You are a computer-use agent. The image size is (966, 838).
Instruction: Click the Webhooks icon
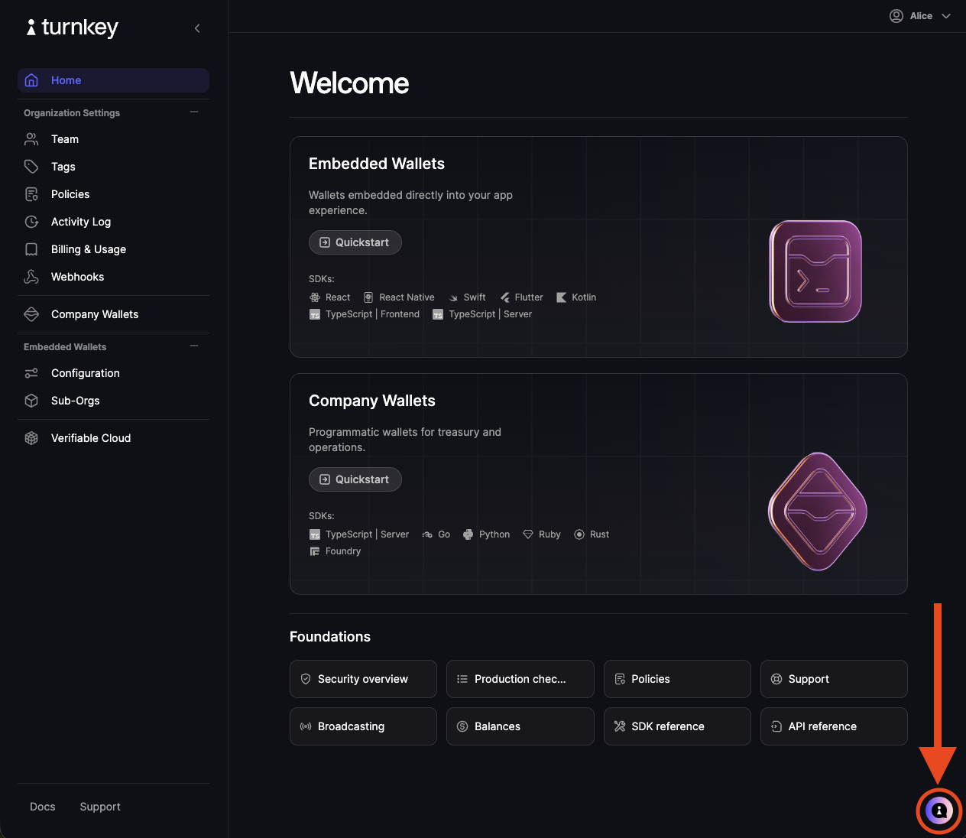31,277
